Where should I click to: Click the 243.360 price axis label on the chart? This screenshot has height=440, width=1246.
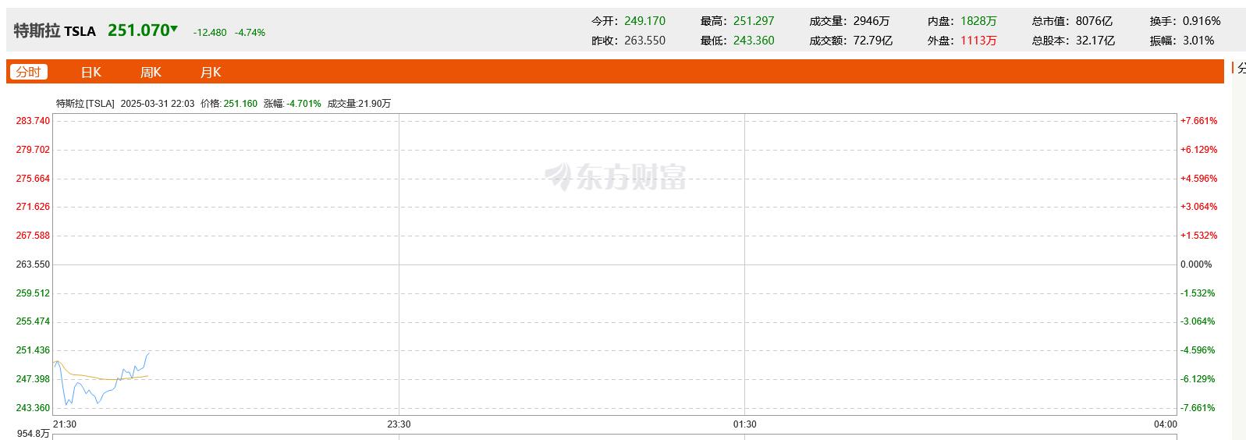[33, 408]
